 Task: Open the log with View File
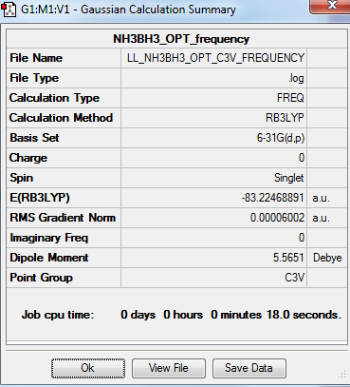[x=169, y=368]
